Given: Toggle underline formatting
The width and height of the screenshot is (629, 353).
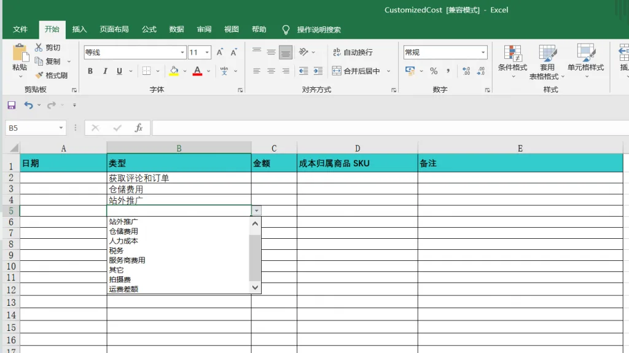Looking at the screenshot, I should [119, 71].
